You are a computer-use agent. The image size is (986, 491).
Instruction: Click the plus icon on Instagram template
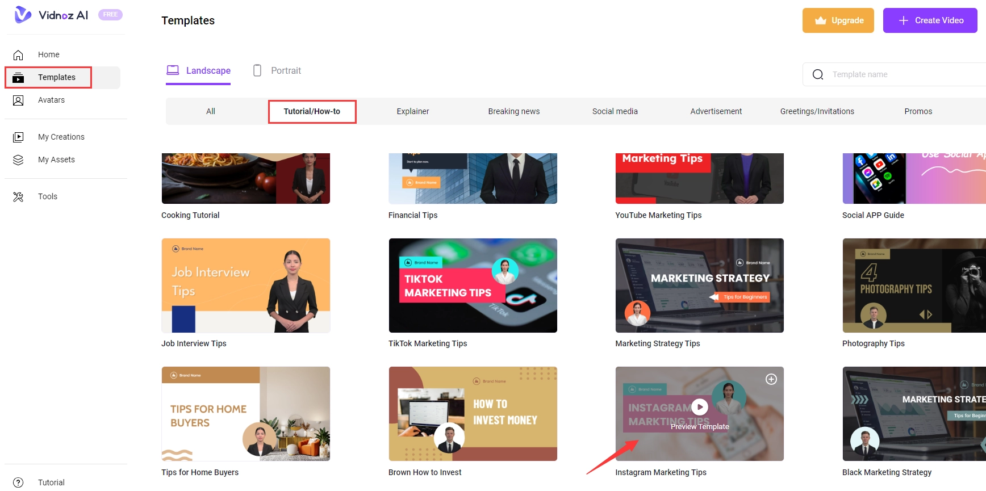point(771,379)
